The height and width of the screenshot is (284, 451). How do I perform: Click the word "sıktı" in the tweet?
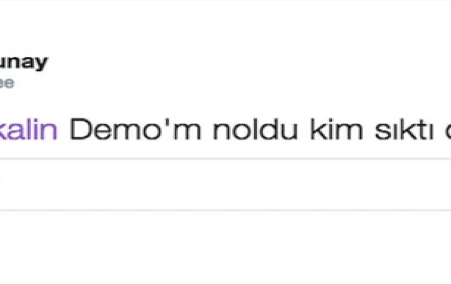pos(404,129)
